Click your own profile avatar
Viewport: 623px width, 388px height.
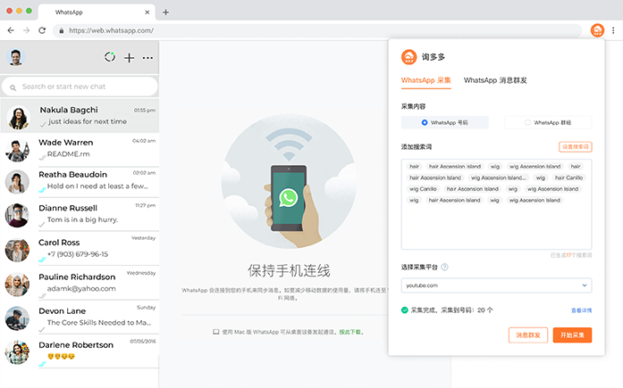pyautogui.click(x=15, y=57)
